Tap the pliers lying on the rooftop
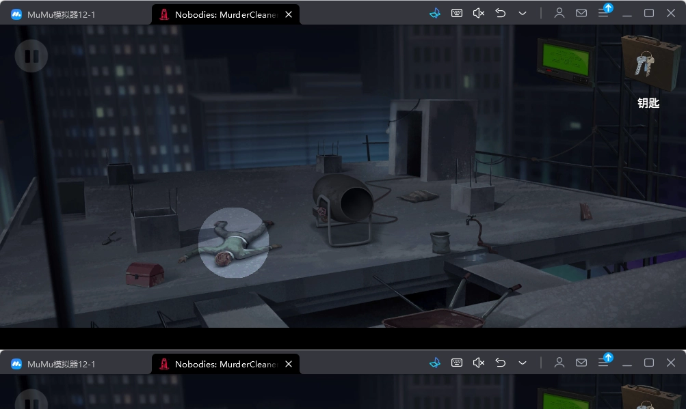 (x=110, y=238)
